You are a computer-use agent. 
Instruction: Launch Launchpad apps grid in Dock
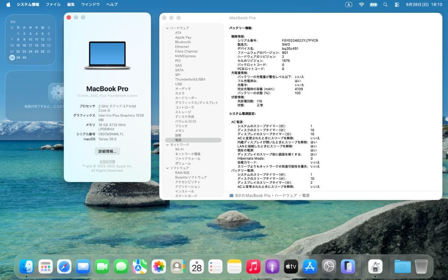coord(46,267)
